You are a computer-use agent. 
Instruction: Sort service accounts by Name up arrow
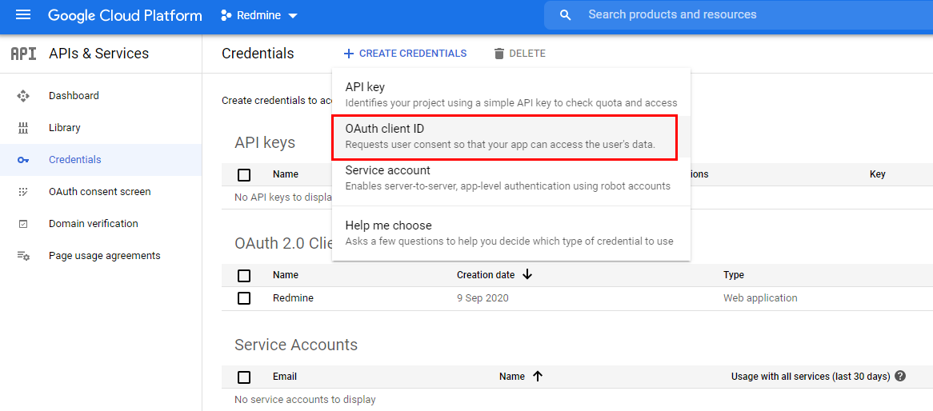click(x=537, y=376)
